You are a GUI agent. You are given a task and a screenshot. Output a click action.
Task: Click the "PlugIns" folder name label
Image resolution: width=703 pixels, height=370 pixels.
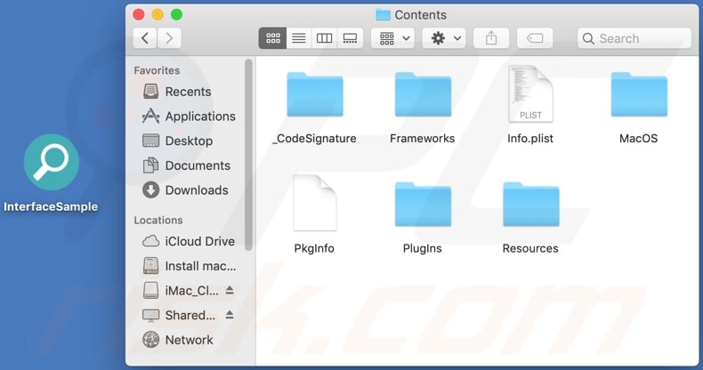(423, 248)
